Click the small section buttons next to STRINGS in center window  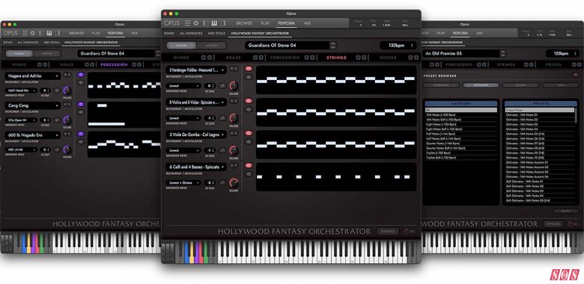(361, 58)
